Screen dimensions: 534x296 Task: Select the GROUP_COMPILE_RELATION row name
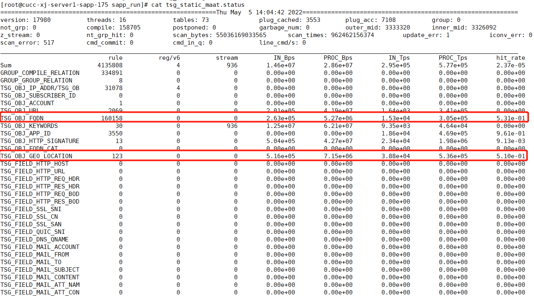point(40,73)
